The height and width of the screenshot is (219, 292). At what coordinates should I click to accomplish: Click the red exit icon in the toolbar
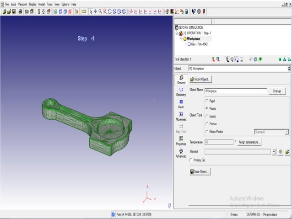(x=204, y=11)
